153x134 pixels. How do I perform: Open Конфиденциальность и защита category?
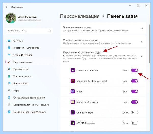tap(29, 105)
